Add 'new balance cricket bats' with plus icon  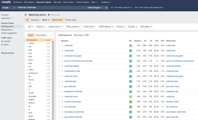point(62,112)
